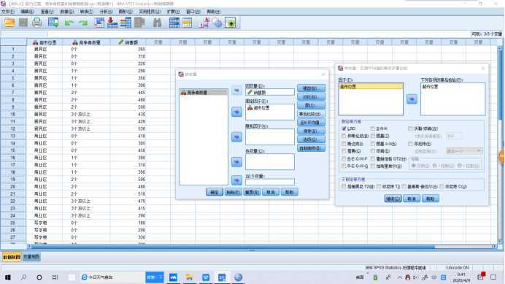Screen dimensions: 505x284
Task: Click 继续(C) in the post hoc dialog
Action: pyautogui.click(x=393, y=199)
